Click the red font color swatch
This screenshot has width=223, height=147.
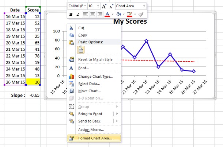pos(107,14)
